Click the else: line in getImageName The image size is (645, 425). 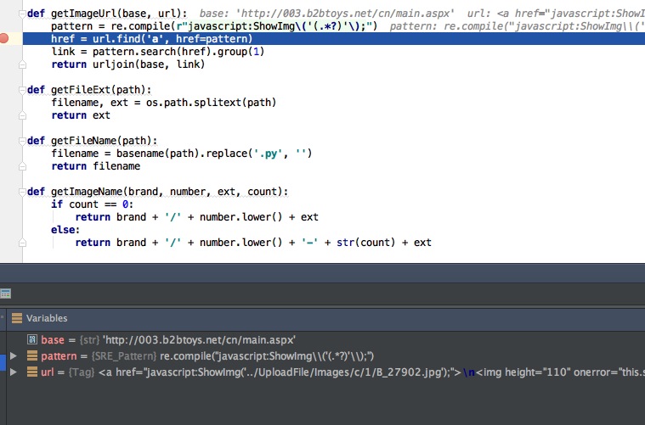click(x=65, y=230)
